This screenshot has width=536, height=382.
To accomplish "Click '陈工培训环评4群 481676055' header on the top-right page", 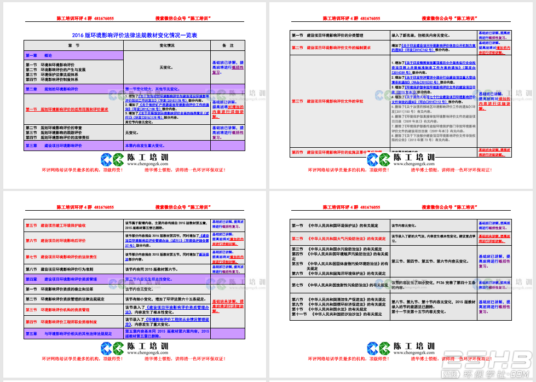I will [351, 18].
